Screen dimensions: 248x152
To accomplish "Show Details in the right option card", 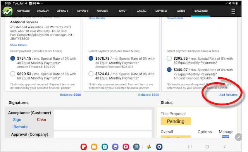I will [175, 18].
